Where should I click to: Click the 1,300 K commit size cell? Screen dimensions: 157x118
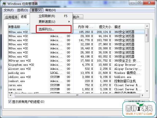106,81
